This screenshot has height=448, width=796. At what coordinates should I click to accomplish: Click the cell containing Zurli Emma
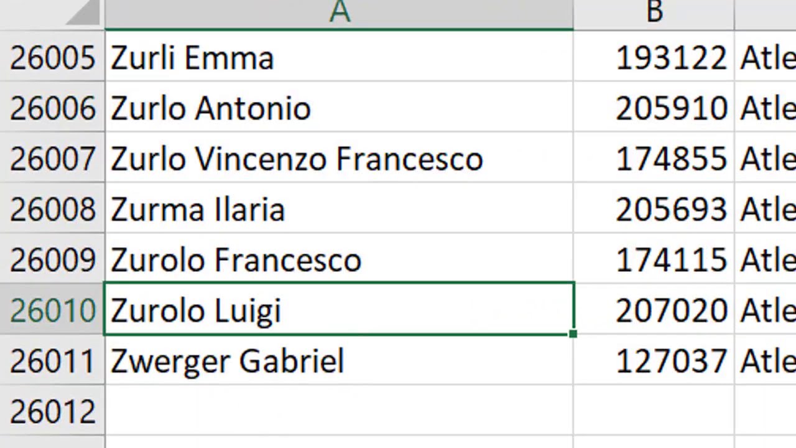[x=339, y=58]
